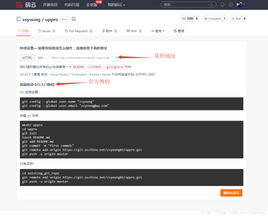Expand the 我的码云 dropdown menu
268x217 pixels.
(x=116, y=5)
